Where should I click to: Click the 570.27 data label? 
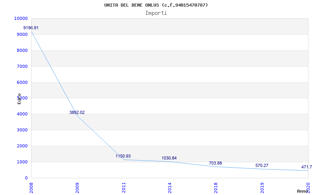(x=262, y=165)
